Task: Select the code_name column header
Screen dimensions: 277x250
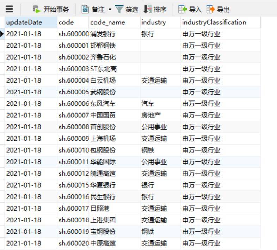Action: [115, 22]
